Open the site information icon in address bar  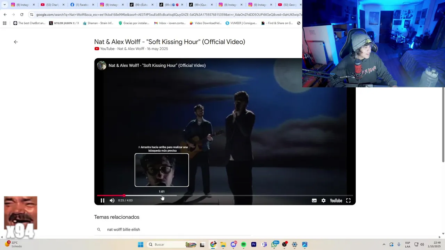coord(32,15)
